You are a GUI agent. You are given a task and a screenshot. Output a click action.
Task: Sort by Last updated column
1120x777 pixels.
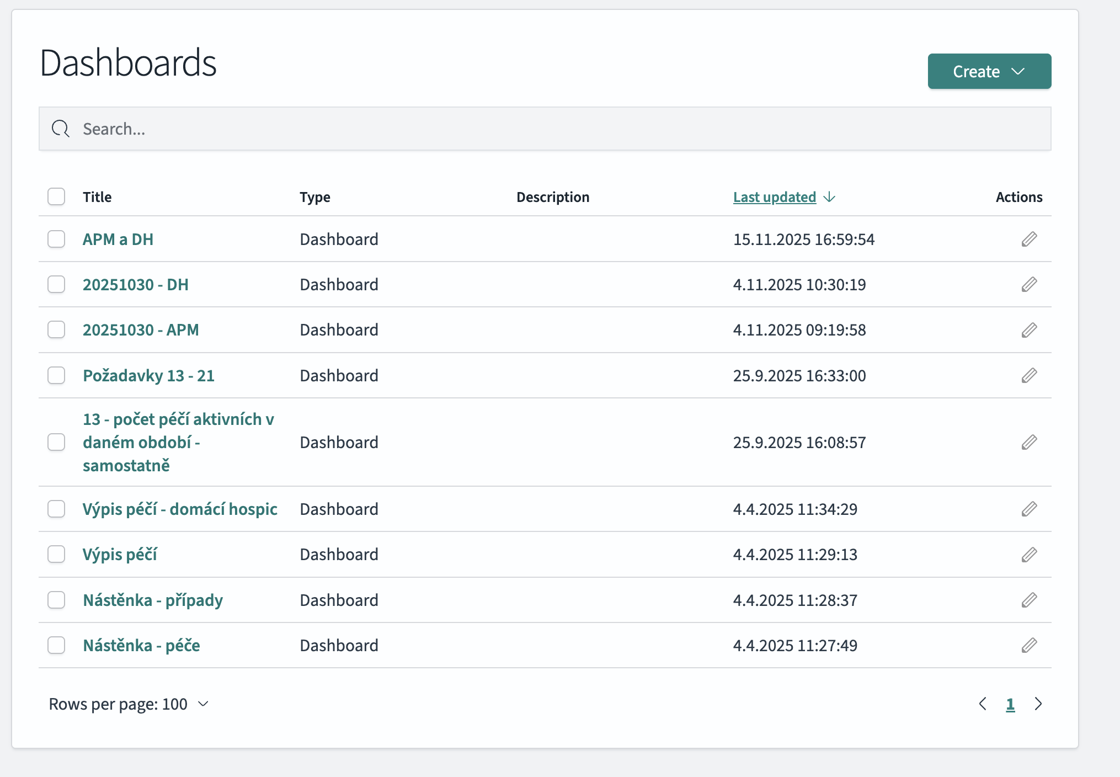point(774,197)
